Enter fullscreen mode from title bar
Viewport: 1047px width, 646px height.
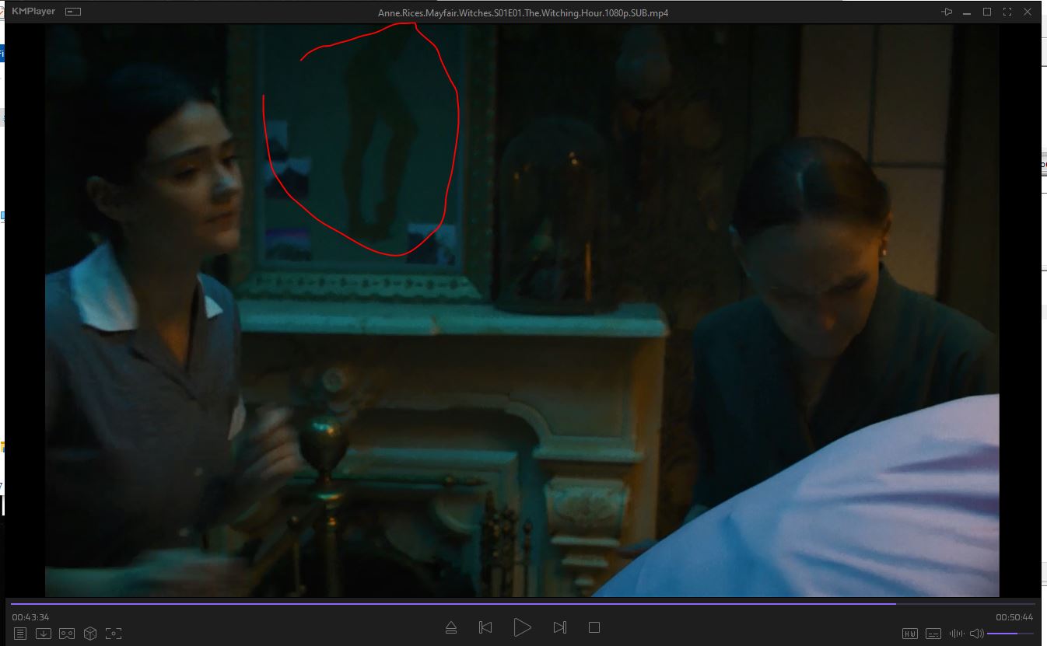pos(1007,12)
